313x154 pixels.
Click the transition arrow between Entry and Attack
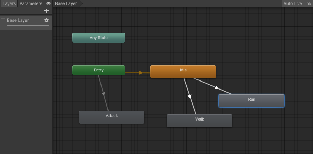click(103, 93)
